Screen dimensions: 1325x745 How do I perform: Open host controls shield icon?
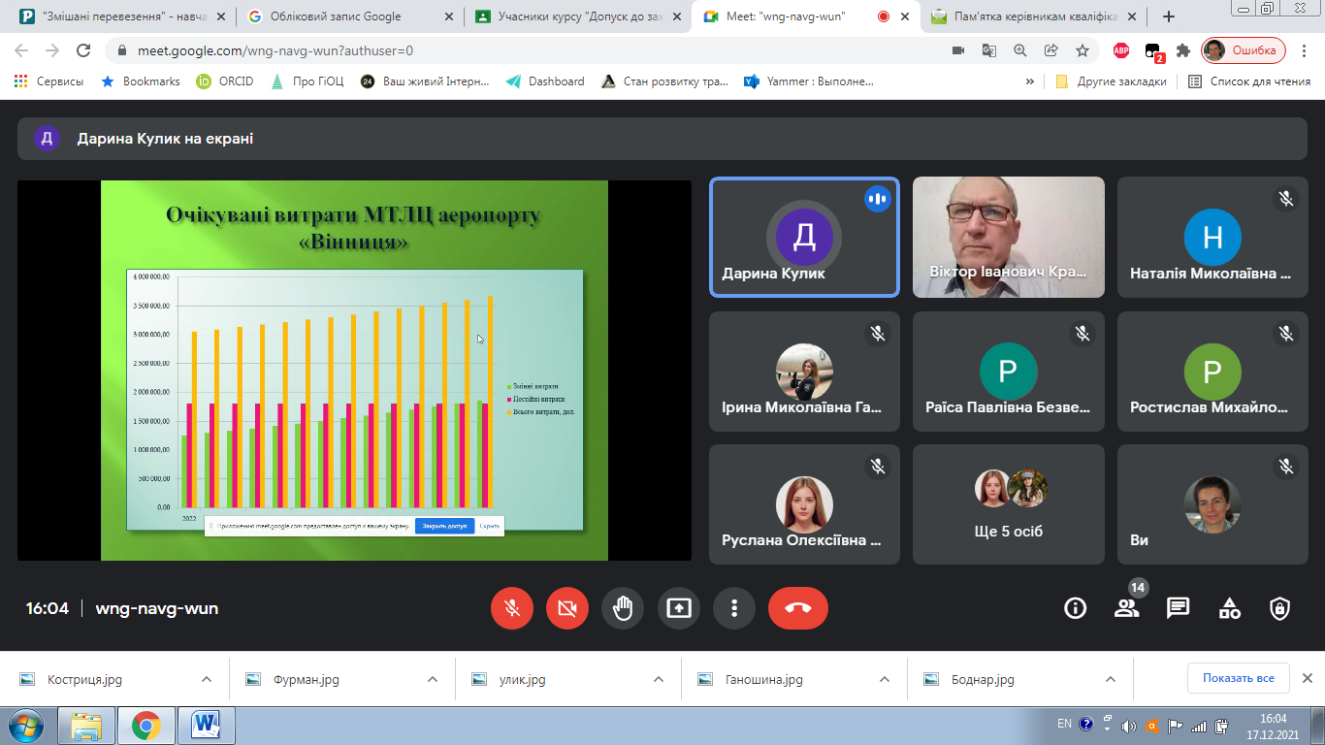[x=1279, y=608]
